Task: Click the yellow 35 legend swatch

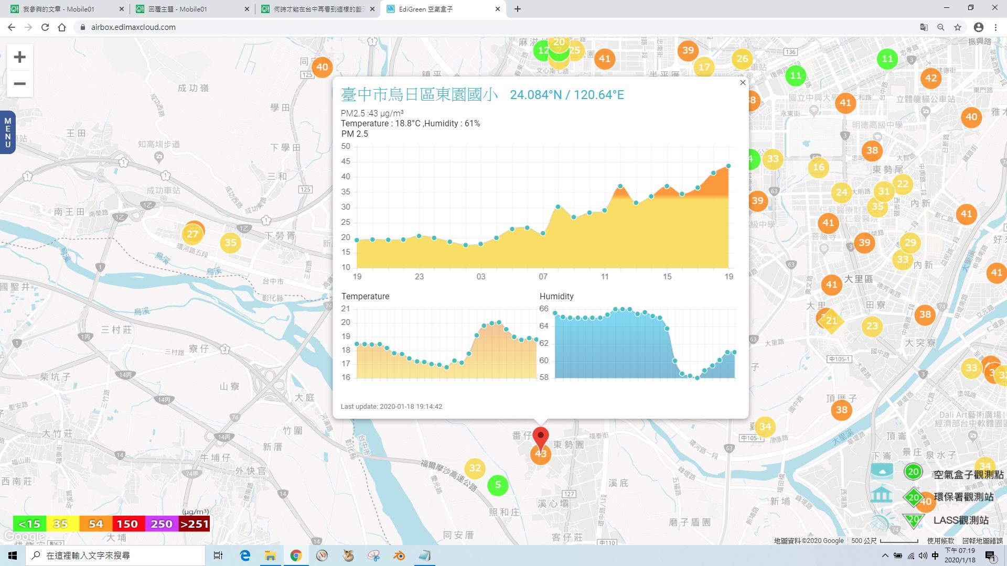Action: (62, 524)
